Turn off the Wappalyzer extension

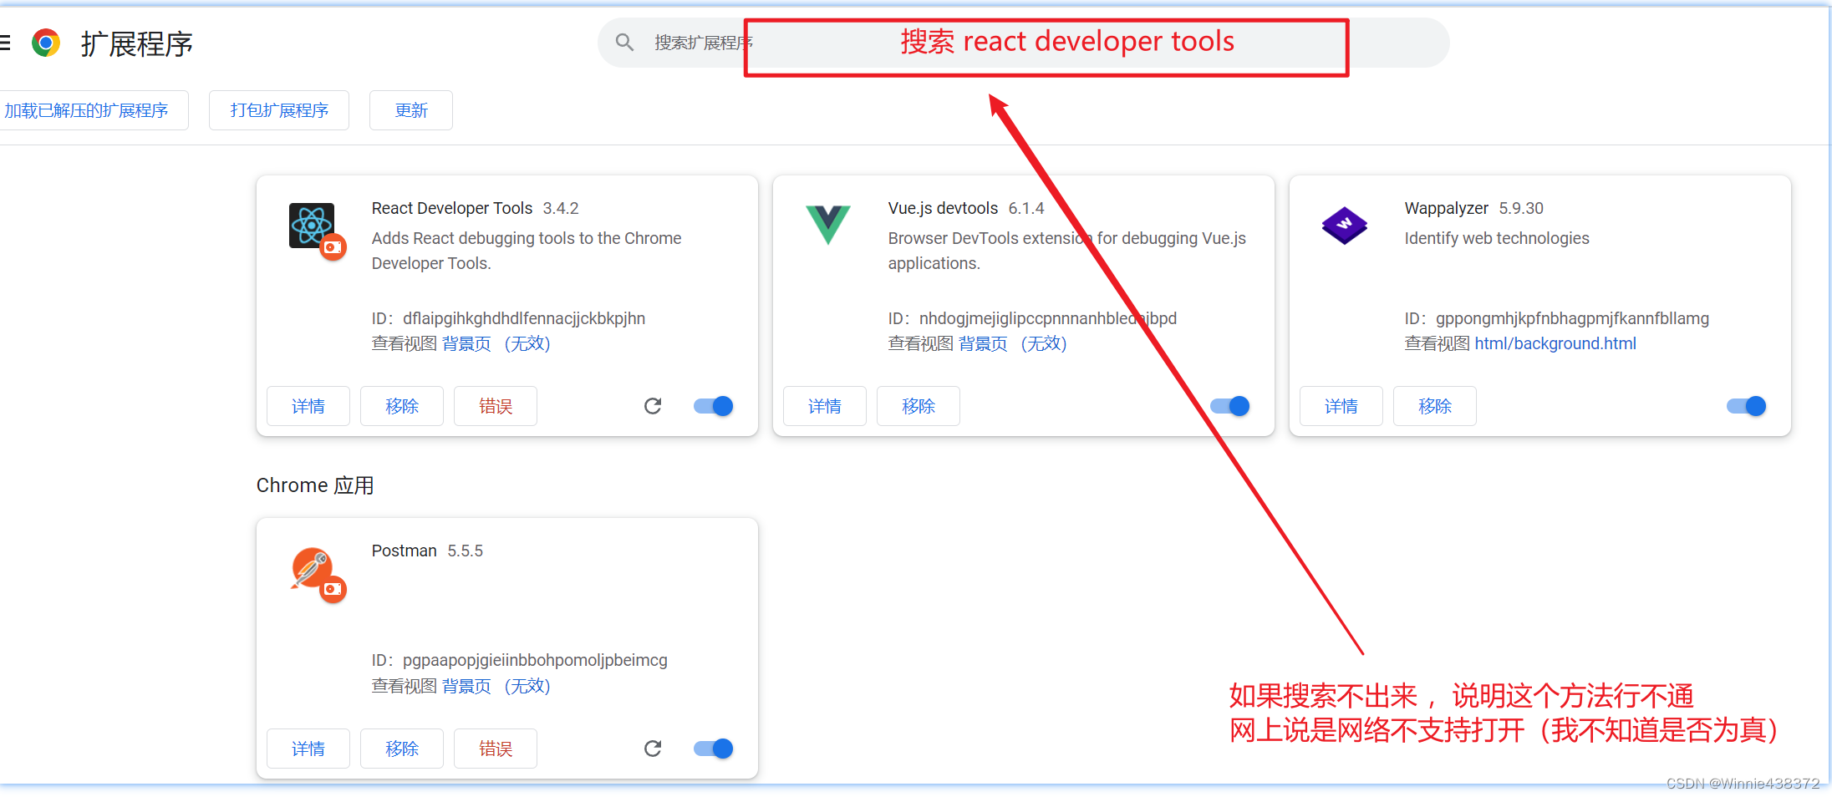click(1745, 406)
